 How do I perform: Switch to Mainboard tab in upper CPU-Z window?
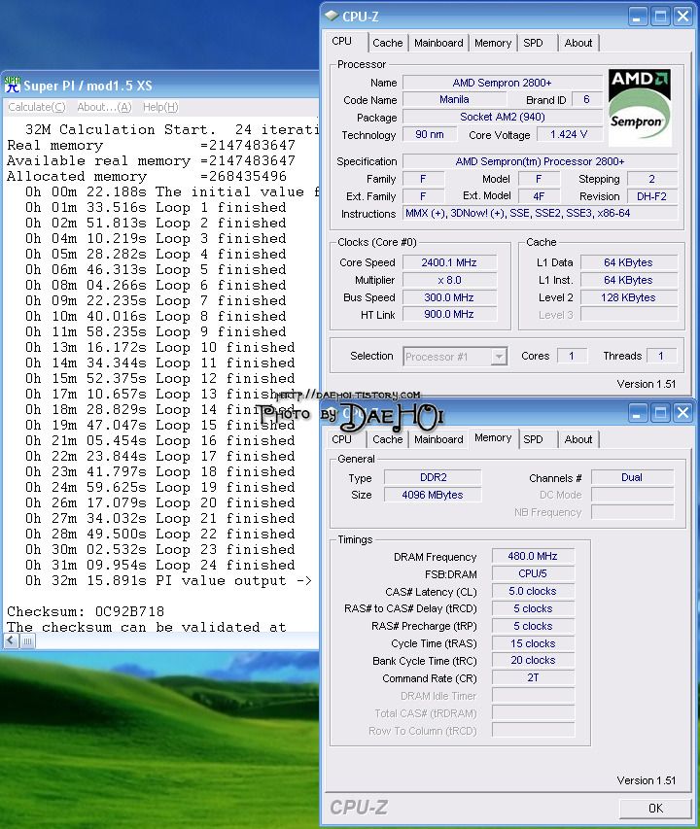point(438,43)
